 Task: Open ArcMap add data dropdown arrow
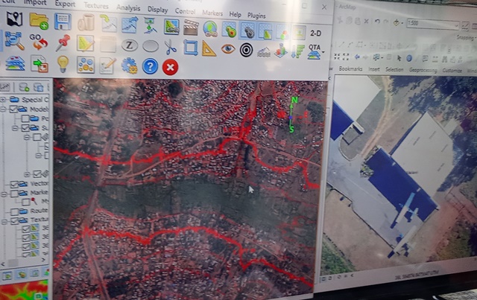pos(402,23)
